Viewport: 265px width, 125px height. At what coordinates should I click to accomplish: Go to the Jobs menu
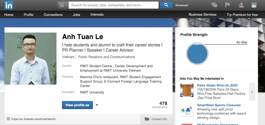[77, 15]
